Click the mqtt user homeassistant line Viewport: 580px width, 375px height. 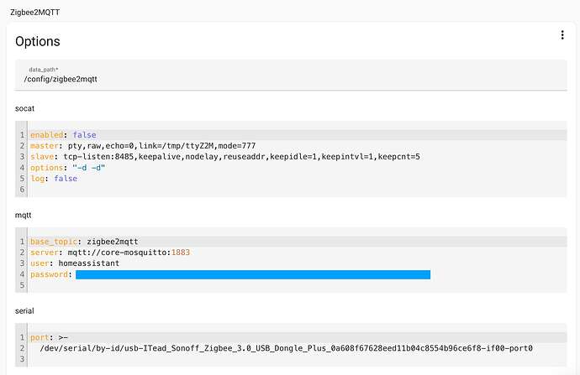pyautogui.click(x=297, y=263)
